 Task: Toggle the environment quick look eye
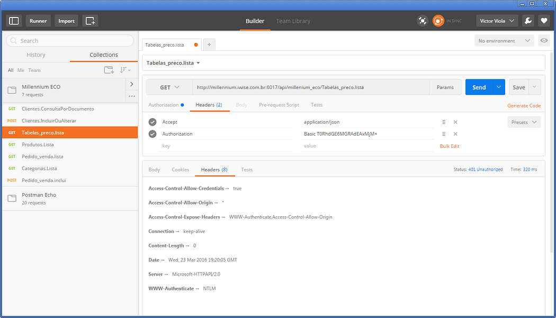click(544, 40)
